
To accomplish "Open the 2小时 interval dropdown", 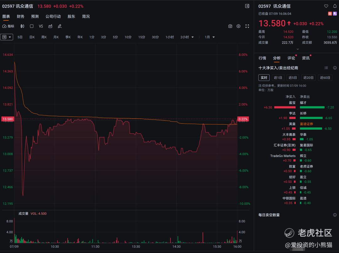I will point(187,37).
